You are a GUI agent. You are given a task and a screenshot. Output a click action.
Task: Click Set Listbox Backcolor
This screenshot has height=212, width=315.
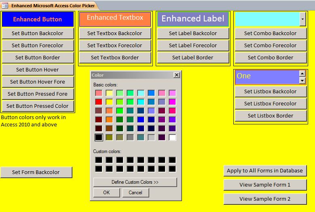[x=271, y=91]
